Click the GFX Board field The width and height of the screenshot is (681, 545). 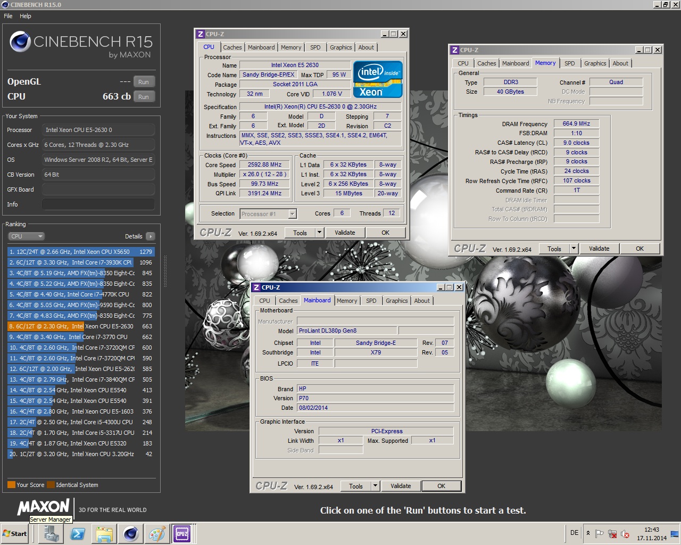[98, 189]
